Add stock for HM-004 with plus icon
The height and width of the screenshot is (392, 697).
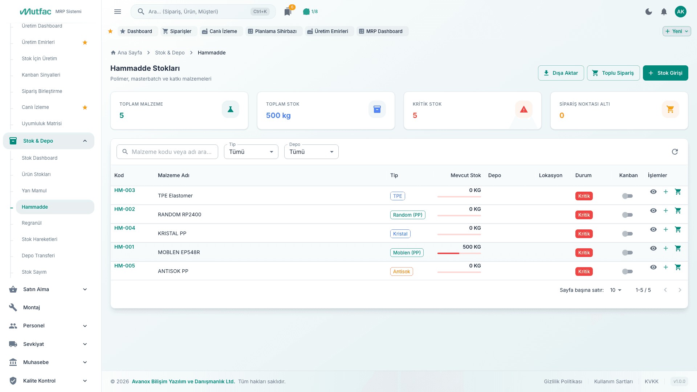666,229
